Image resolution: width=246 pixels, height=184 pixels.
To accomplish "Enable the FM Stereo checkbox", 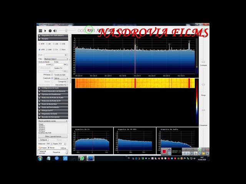I will click(52, 75).
